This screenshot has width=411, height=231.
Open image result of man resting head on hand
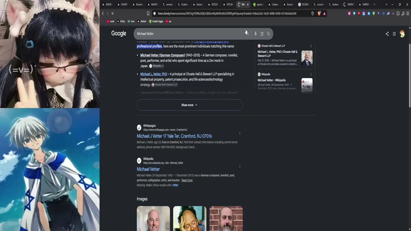pos(190,218)
